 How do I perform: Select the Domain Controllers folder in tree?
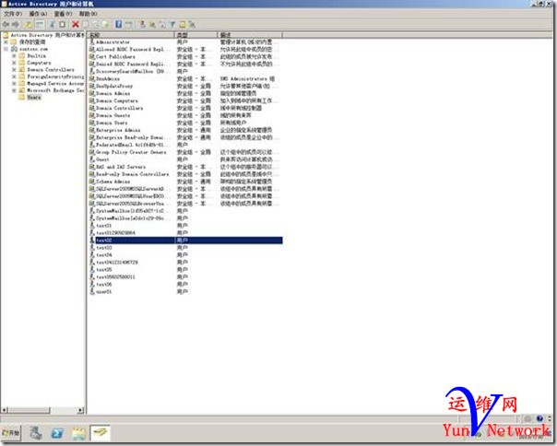click(51, 70)
